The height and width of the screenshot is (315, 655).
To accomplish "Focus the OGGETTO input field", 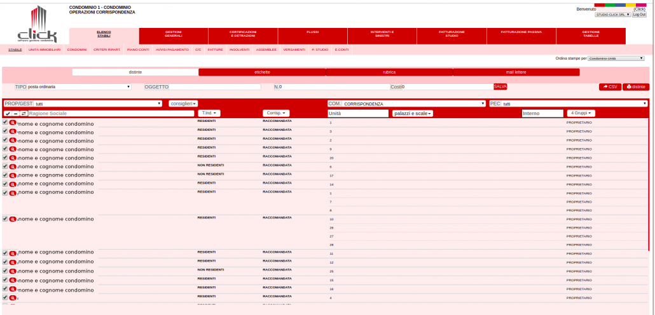I will tap(215, 87).
